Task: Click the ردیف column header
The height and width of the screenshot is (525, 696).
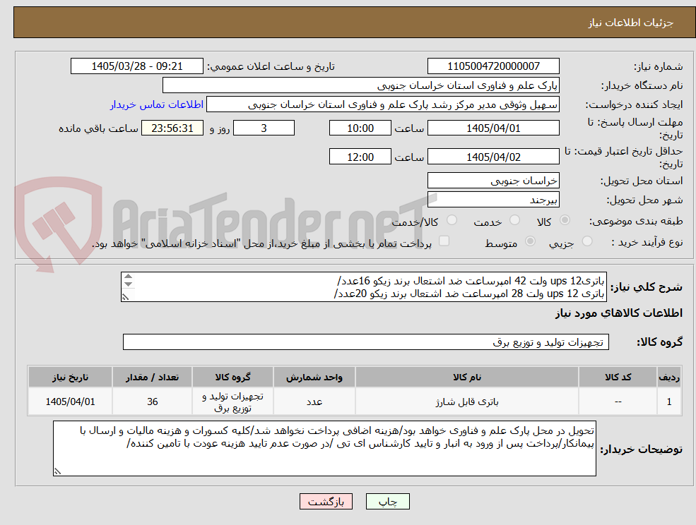Action: [x=669, y=378]
